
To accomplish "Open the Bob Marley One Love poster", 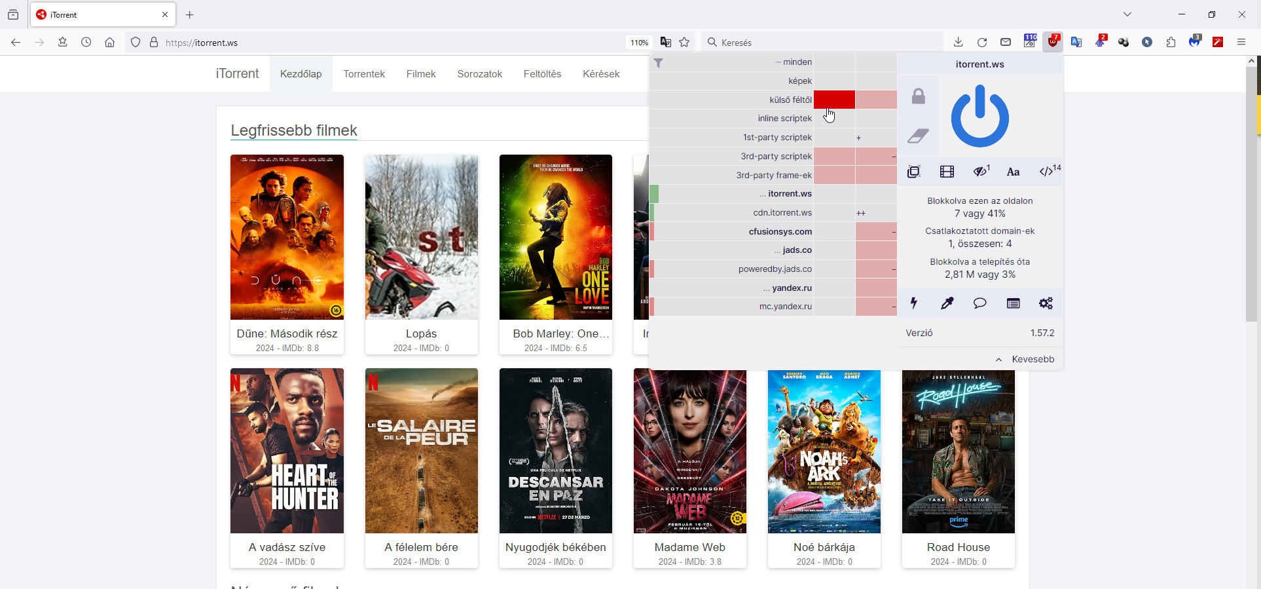I will (556, 237).
